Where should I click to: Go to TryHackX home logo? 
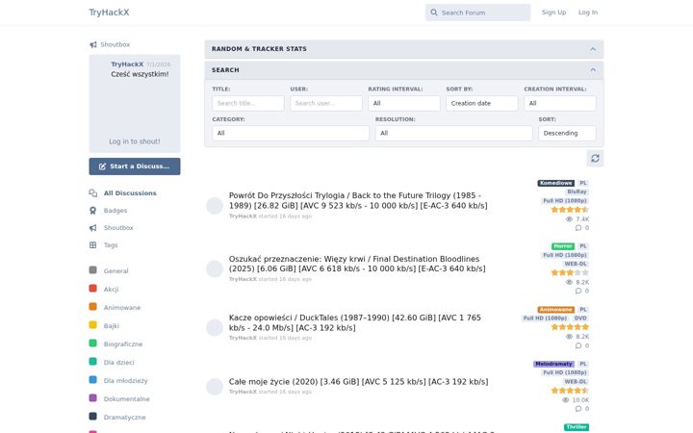pos(109,13)
